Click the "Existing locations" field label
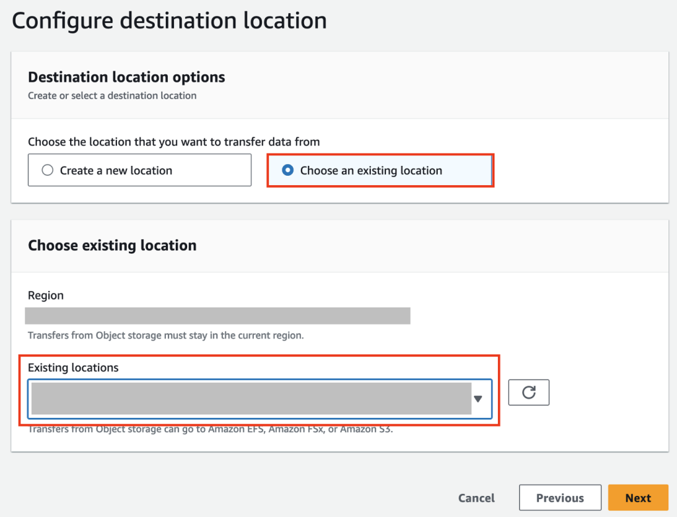 (73, 368)
